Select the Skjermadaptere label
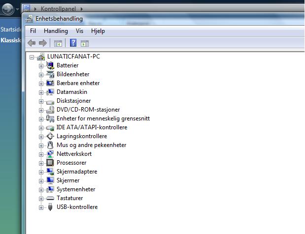 tap(77, 172)
